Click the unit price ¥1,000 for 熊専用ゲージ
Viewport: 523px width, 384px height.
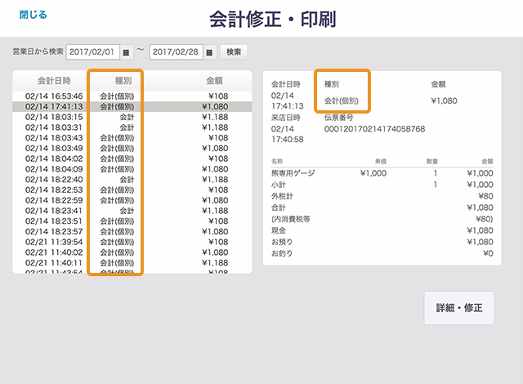pos(373,173)
